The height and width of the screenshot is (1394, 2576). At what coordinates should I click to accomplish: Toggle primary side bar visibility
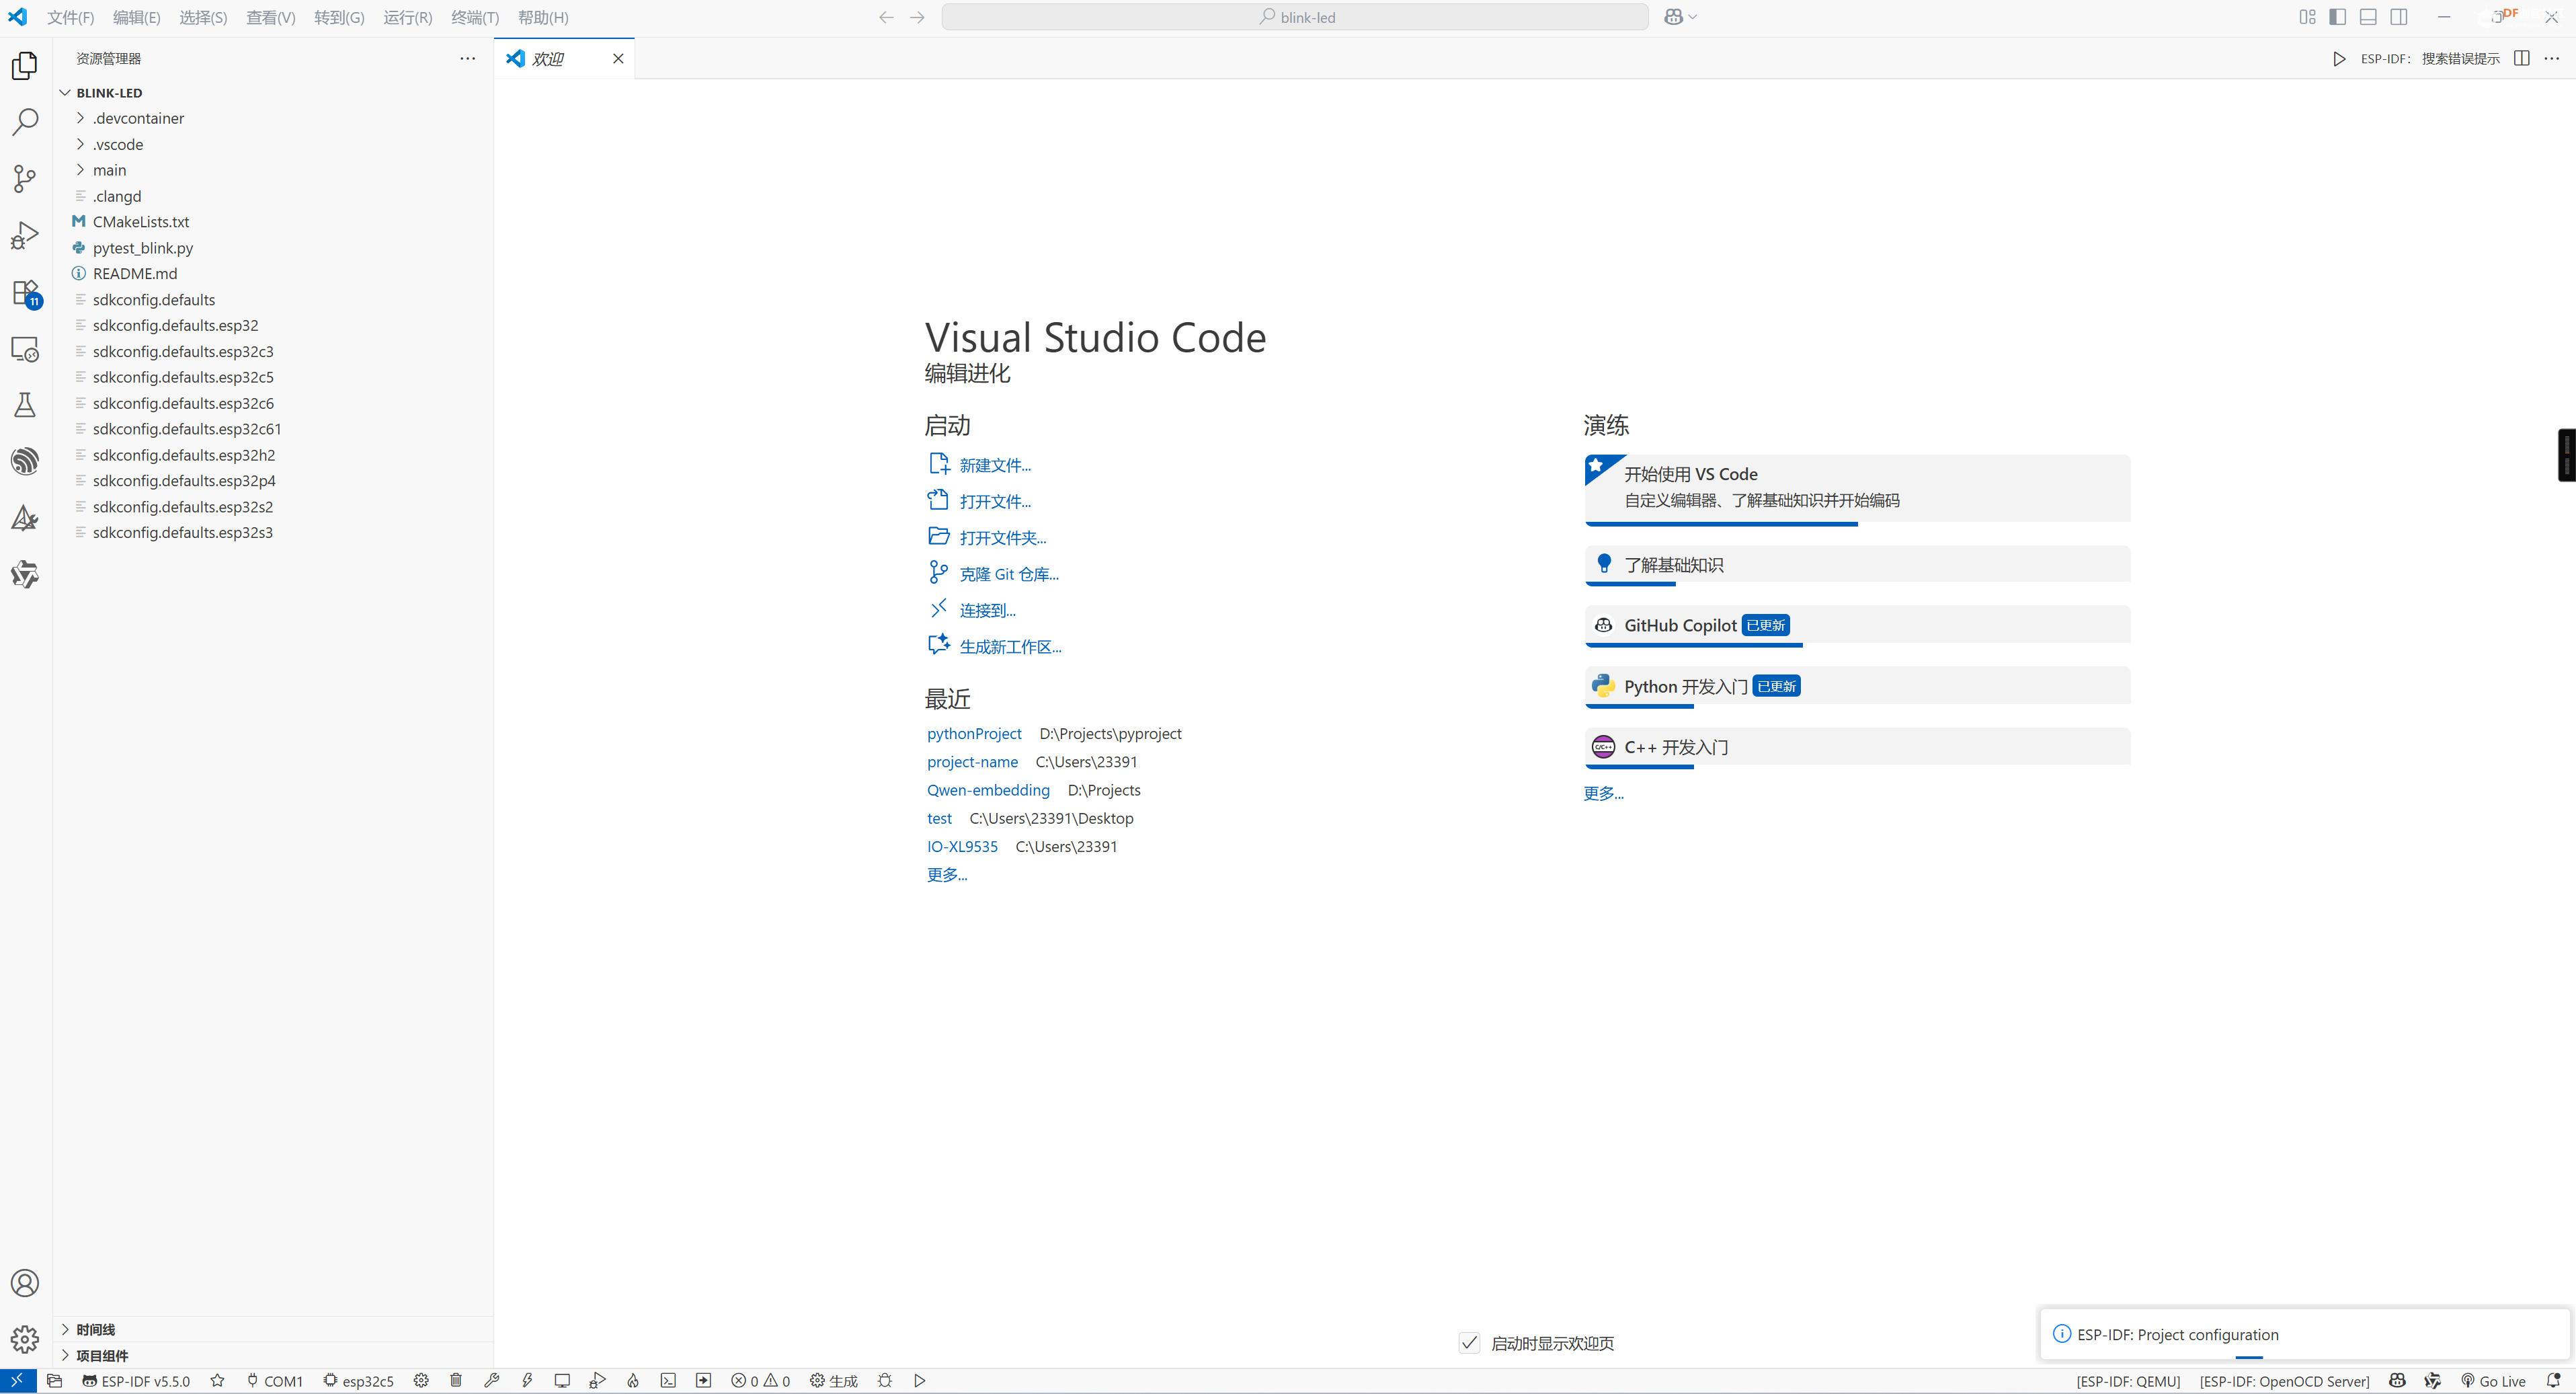click(2337, 17)
